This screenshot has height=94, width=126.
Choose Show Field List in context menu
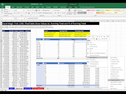(97, 66)
